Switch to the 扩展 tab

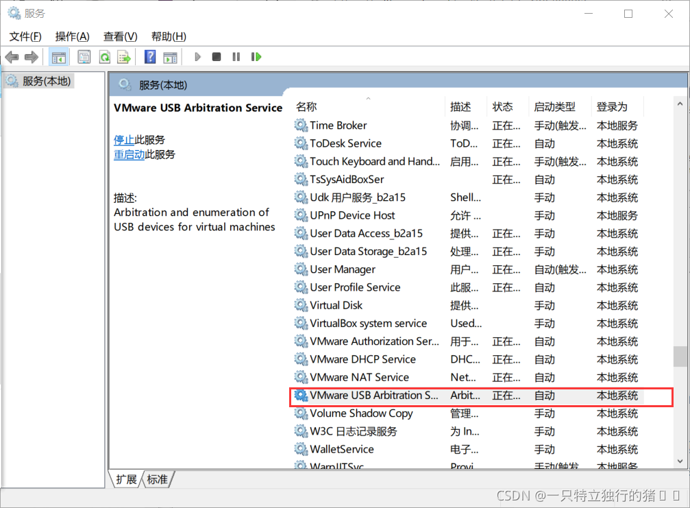(126, 479)
